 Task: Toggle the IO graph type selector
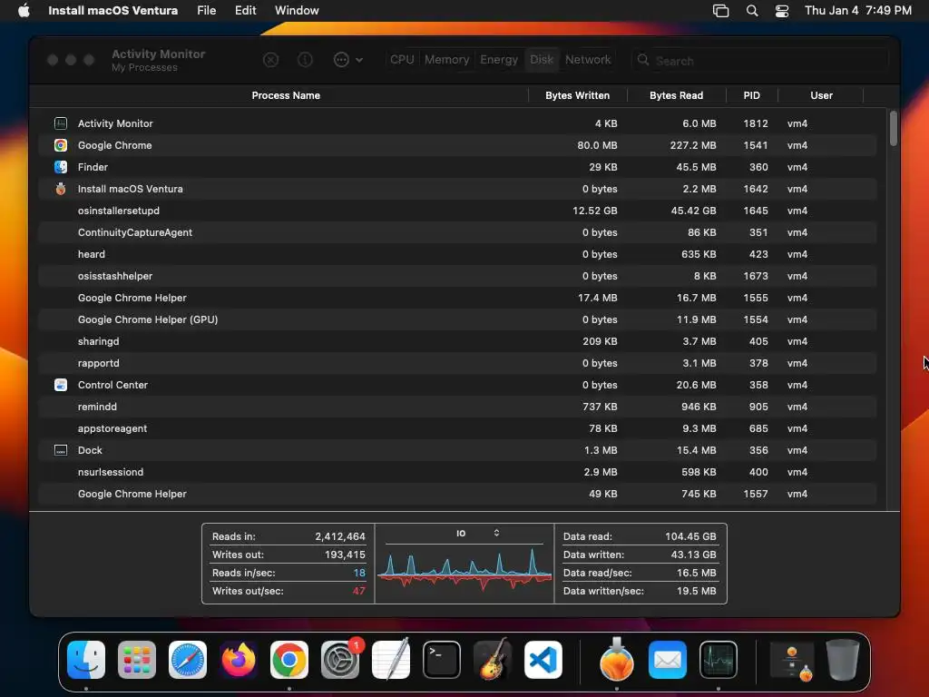[x=477, y=534]
